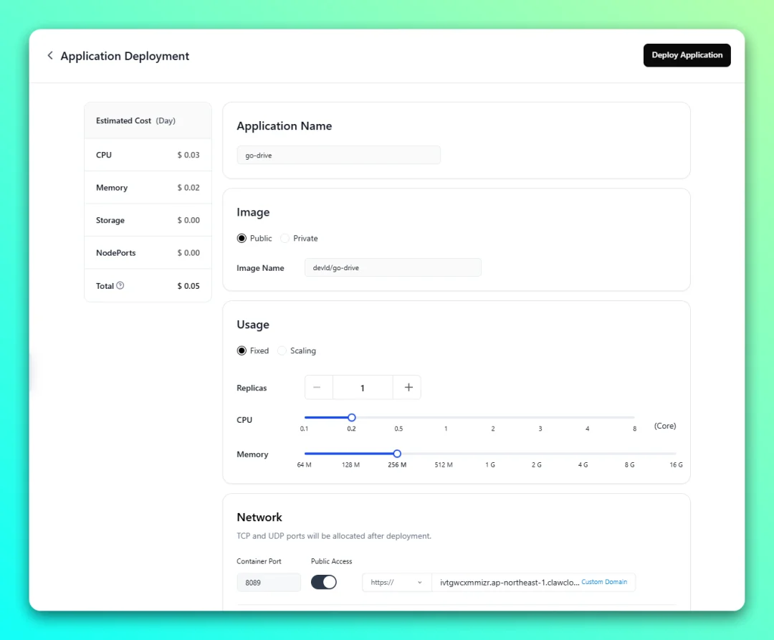Choose the Scaling usage option
Viewport: 774px width, 640px height.
coord(282,351)
